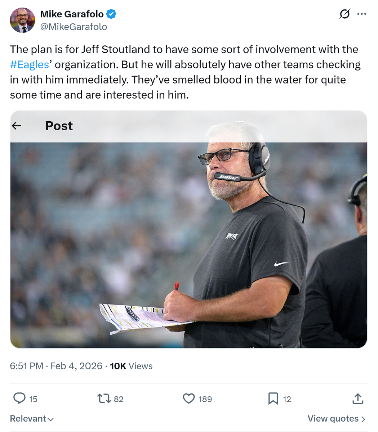Bookmark this post
378x432 pixels.
tap(273, 399)
